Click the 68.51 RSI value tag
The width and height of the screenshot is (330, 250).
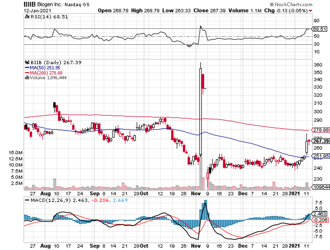pyautogui.click(x=320, y=29)
